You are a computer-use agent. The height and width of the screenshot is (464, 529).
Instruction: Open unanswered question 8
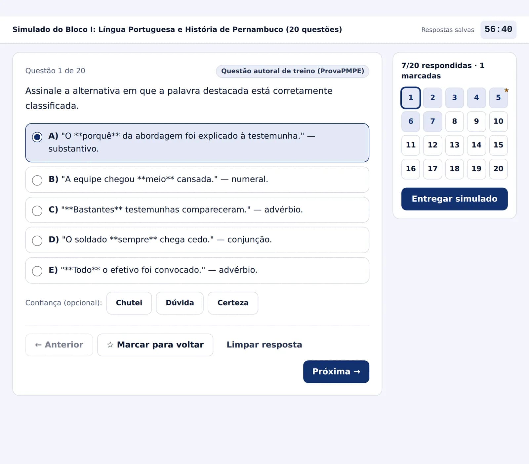[x=455, y=121]
